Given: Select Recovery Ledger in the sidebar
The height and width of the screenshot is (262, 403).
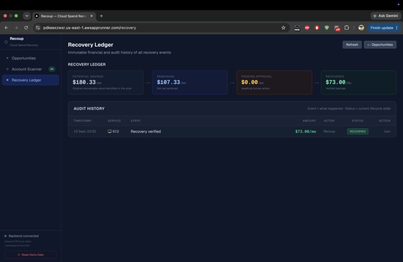Looking at the screenshot, I should (x=30, y=80).
